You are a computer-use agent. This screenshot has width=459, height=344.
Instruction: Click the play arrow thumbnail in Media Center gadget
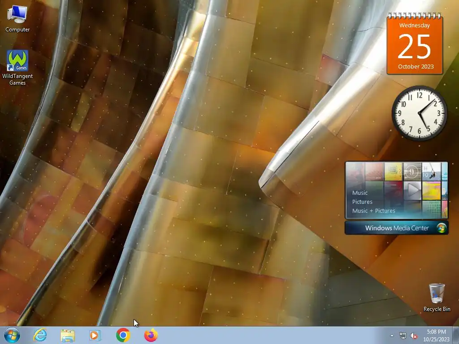click(x=412, y=190)
